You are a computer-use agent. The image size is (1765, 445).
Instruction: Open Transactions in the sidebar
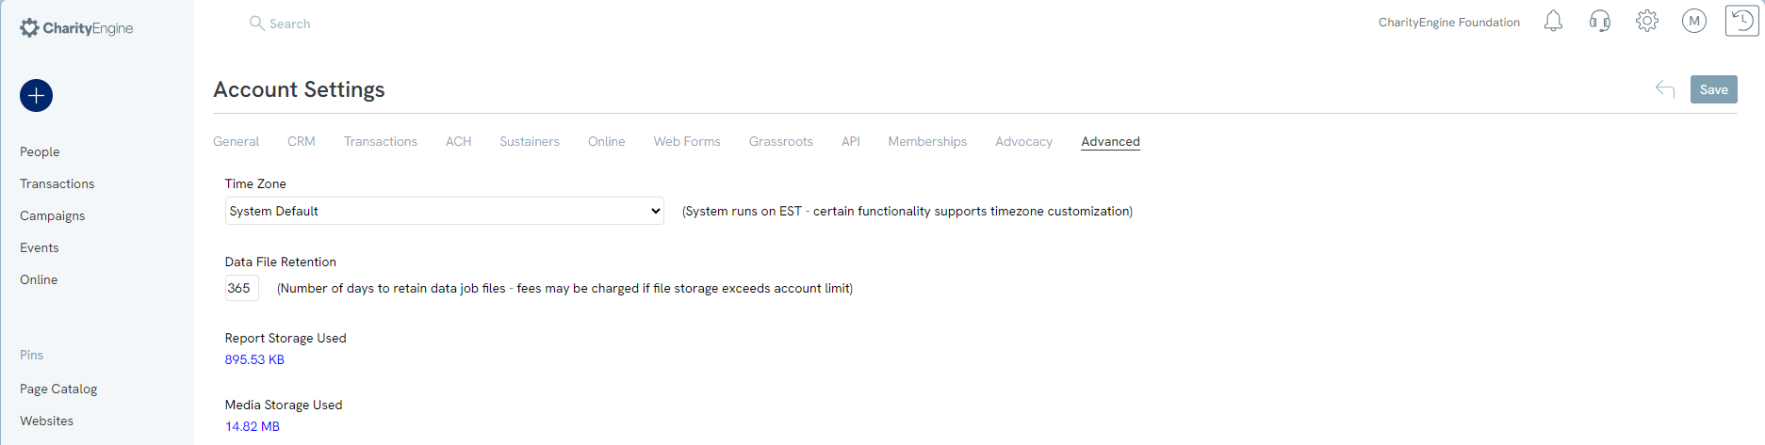(57, 183)
